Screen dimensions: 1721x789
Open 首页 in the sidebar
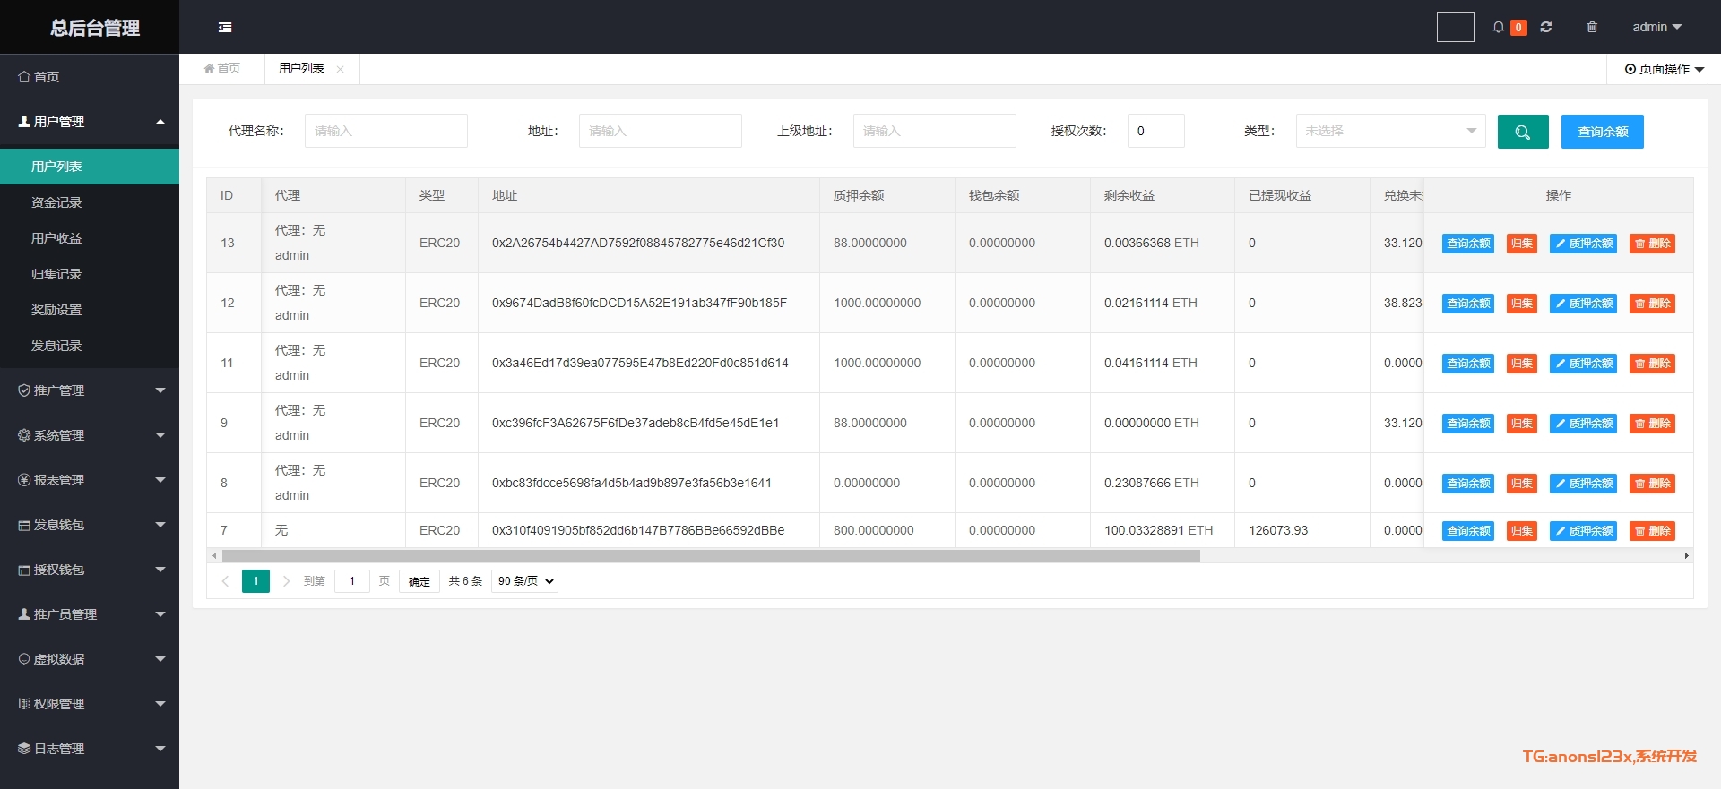tap(90, 77)
